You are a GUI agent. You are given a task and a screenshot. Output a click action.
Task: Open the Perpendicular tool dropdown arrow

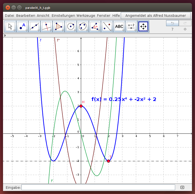51,31
